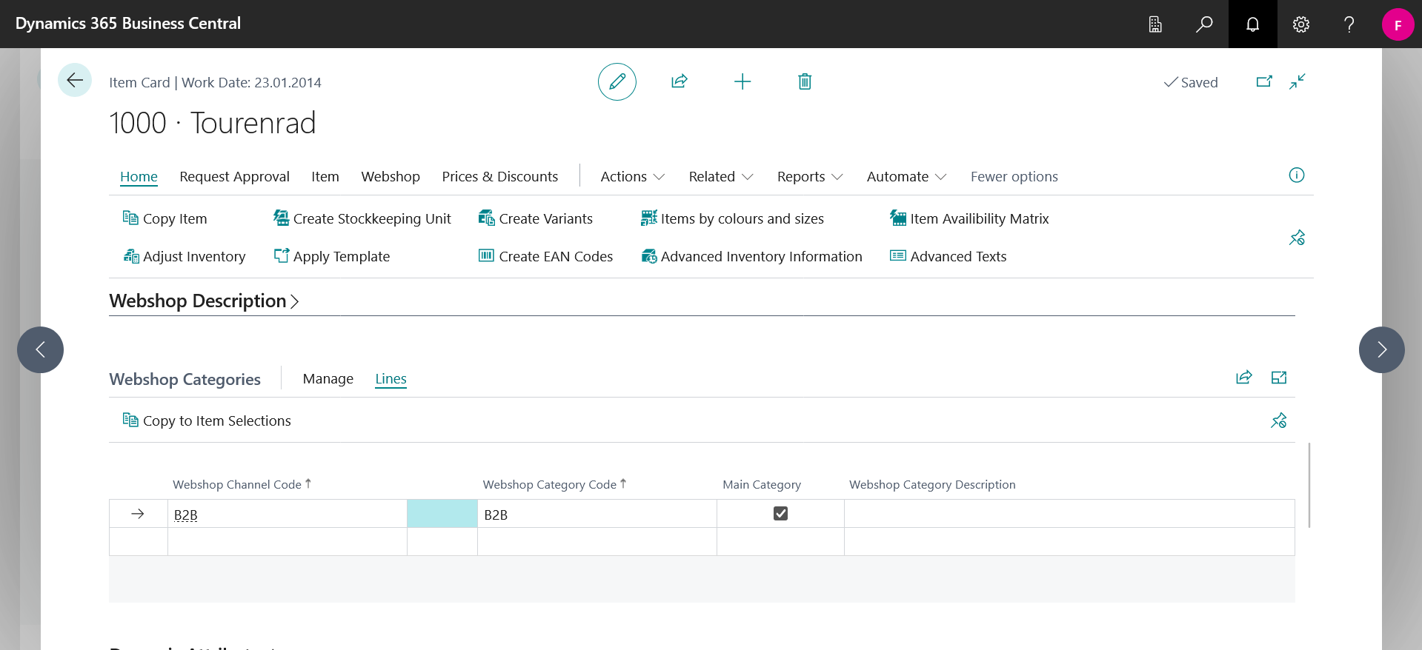Create new item with plus icon

(742, 81)
